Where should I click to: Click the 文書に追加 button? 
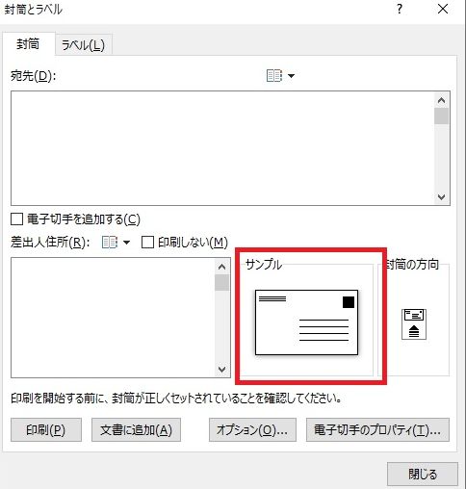click(136, 429)
